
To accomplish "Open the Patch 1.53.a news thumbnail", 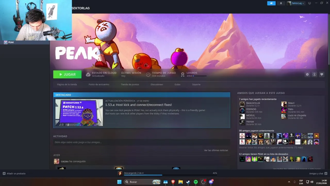I will [x=79, y=113].
